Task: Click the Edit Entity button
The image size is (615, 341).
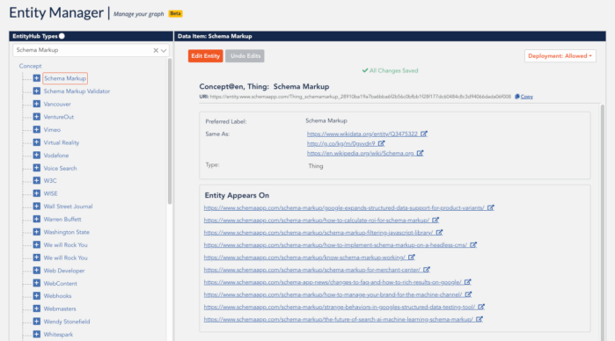Action: (206, 56)
